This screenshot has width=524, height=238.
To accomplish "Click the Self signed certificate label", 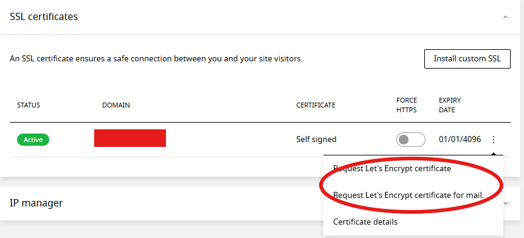I will 316,139.
